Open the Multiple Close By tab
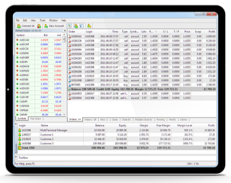This screenshot has width=231, height=183. 144,119
